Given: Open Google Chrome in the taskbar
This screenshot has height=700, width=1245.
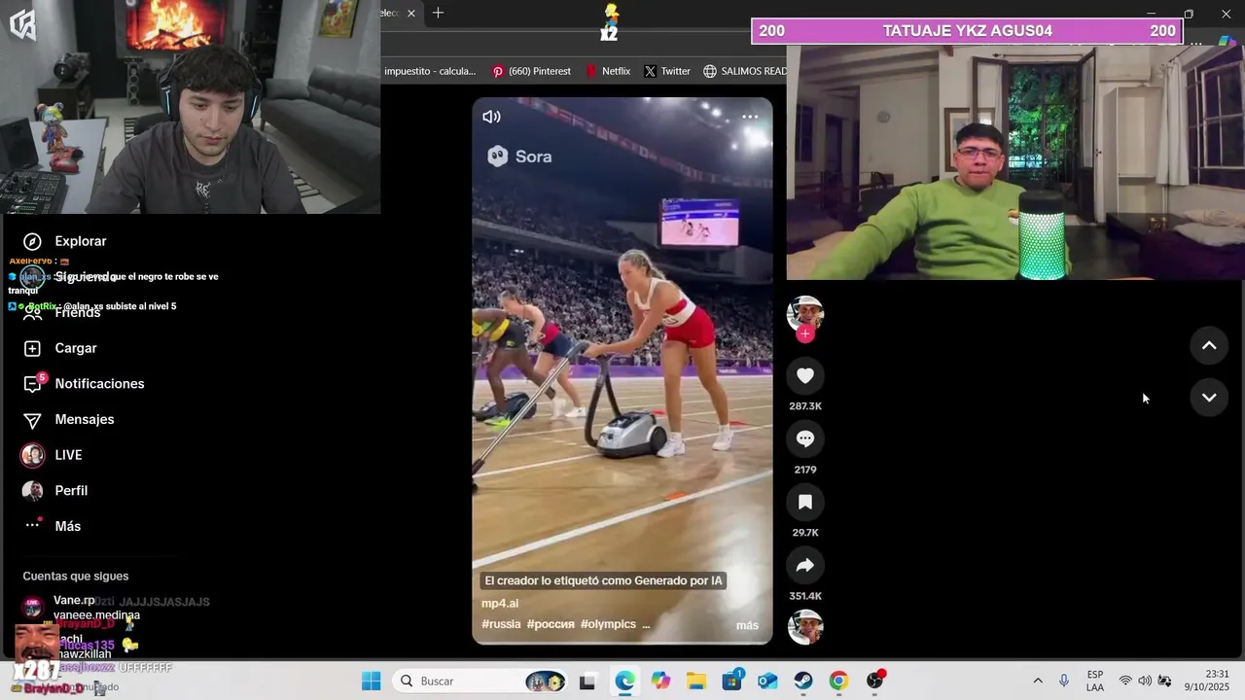Looking at the screenshot, I should tap(838, 682).
